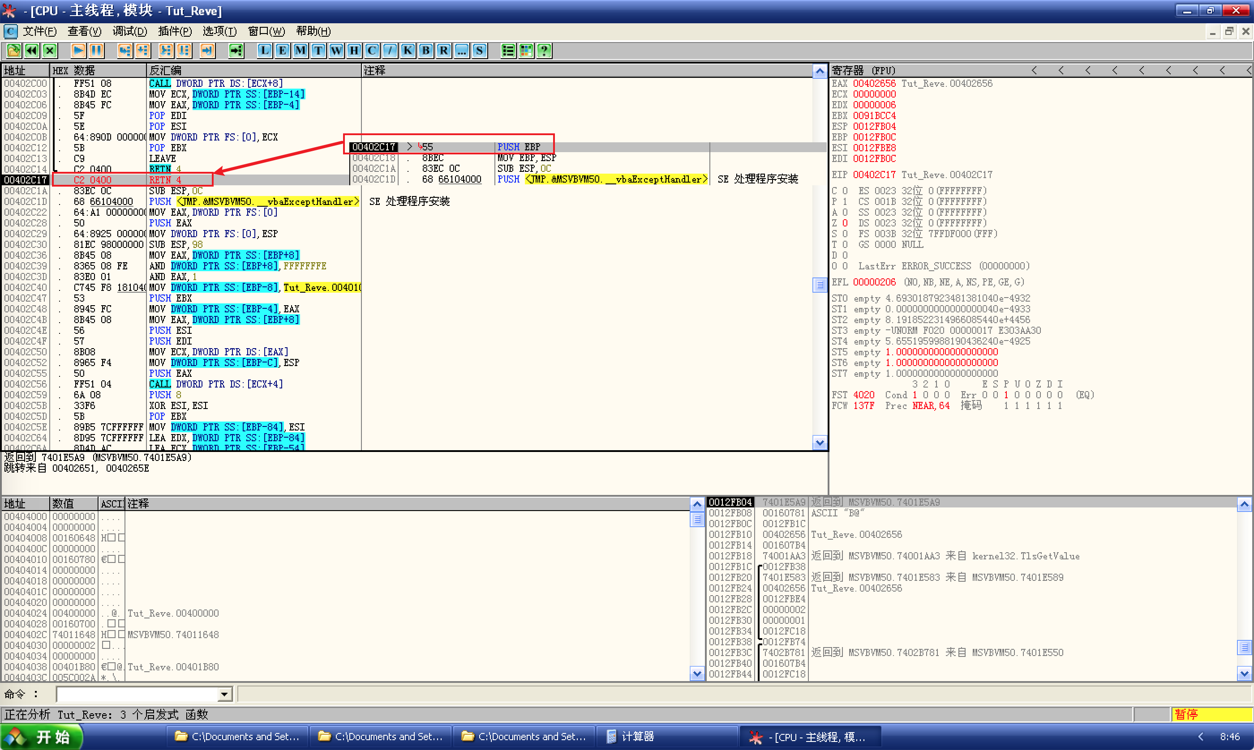Open the Memory map M window

[301, 51]
